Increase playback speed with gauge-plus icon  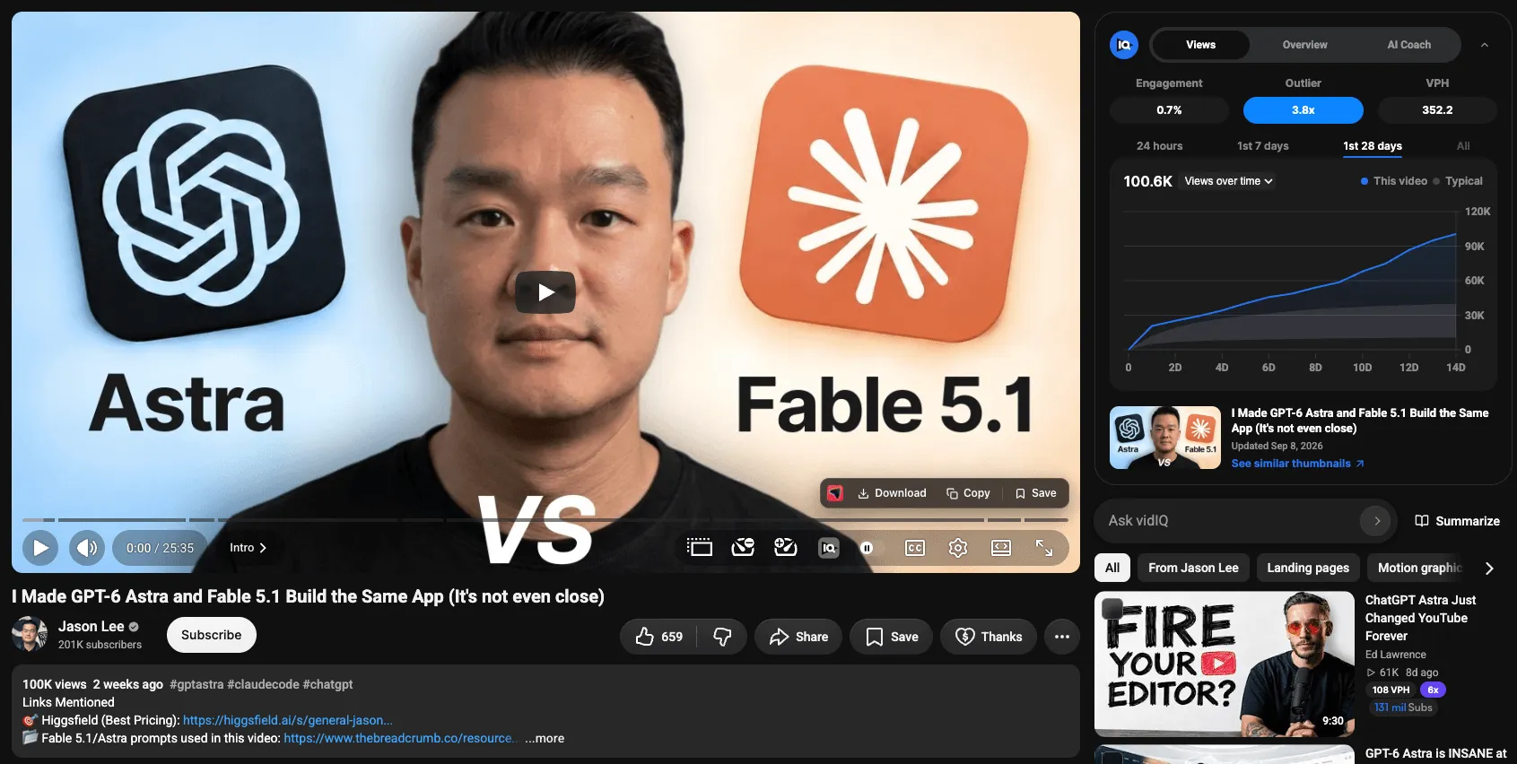786,548
